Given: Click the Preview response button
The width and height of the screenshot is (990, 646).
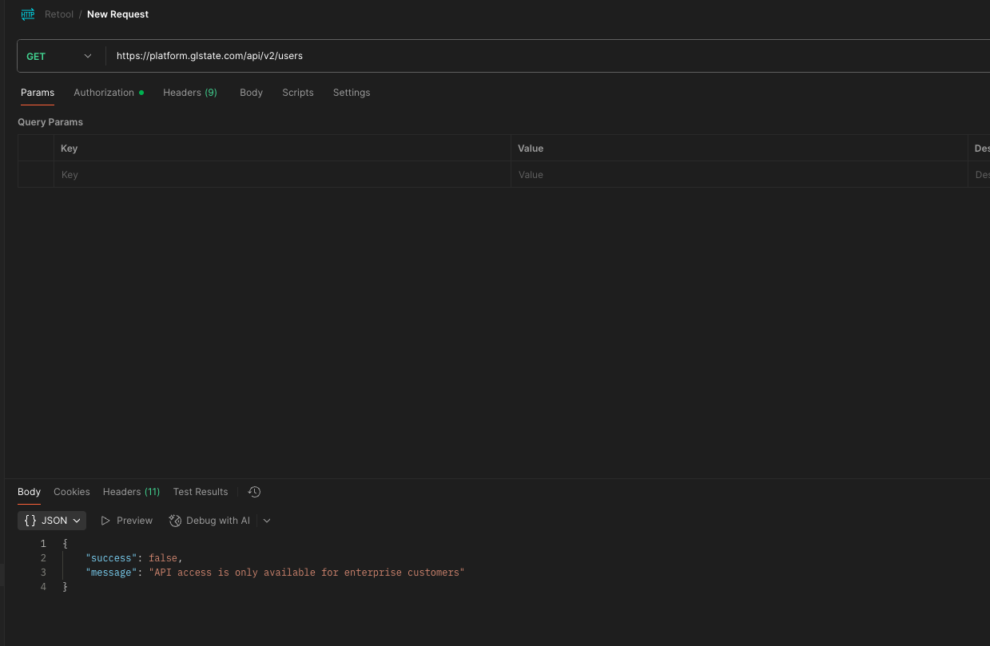Looking at the screenshot, I should (x=126, y=521).
